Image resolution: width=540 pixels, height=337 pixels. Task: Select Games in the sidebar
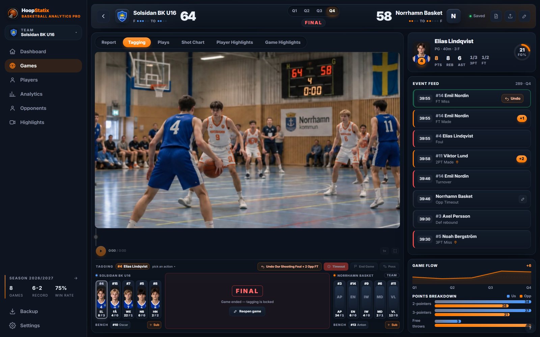coord(43,66)
